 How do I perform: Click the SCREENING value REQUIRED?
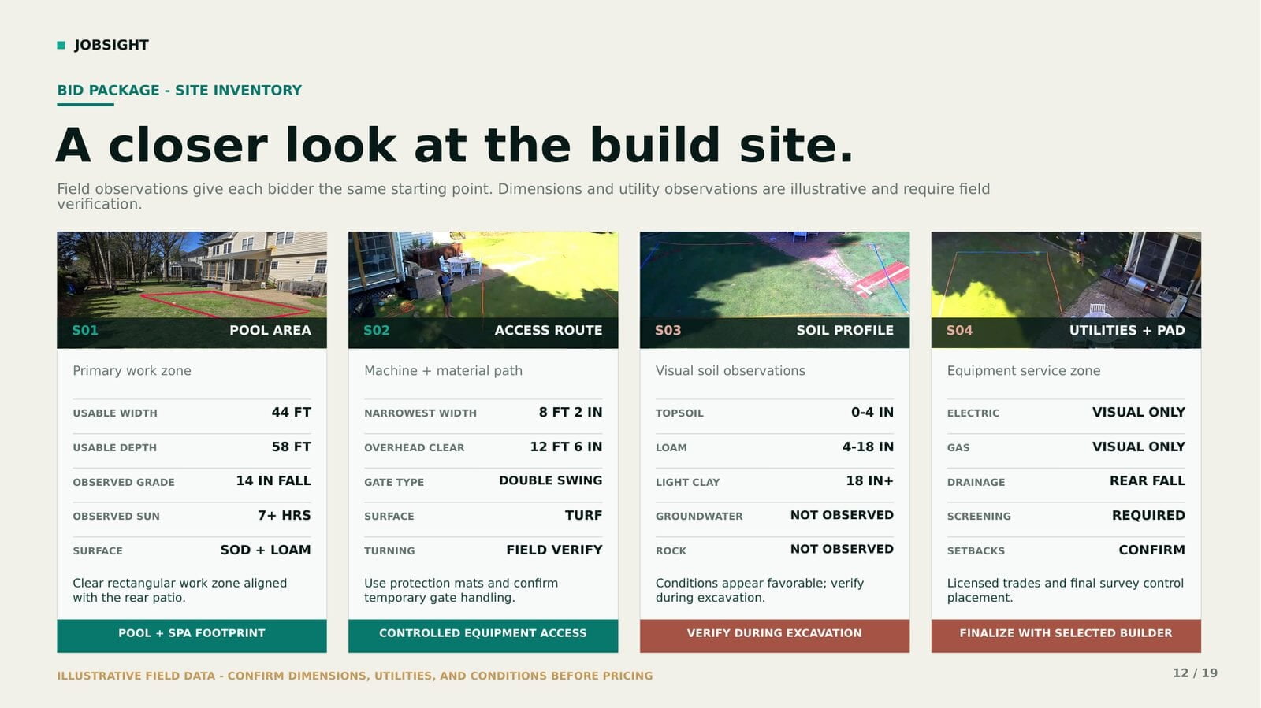click(1148, 515)
